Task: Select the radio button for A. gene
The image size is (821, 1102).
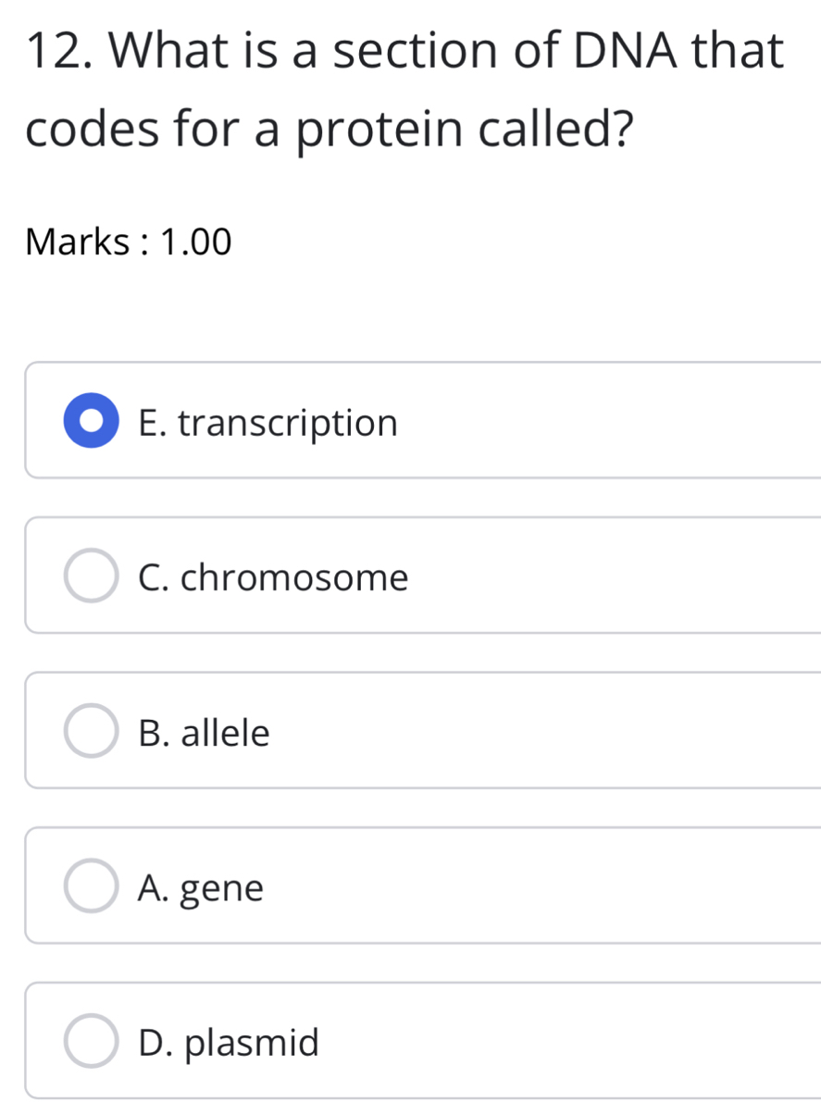Action: pyautogui.click(x=92, y=888)
